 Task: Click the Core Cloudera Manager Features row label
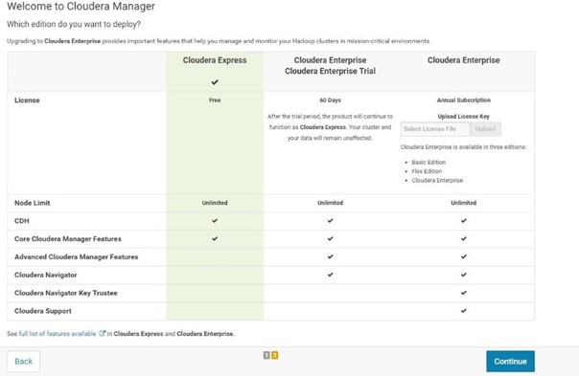[68, 239]
